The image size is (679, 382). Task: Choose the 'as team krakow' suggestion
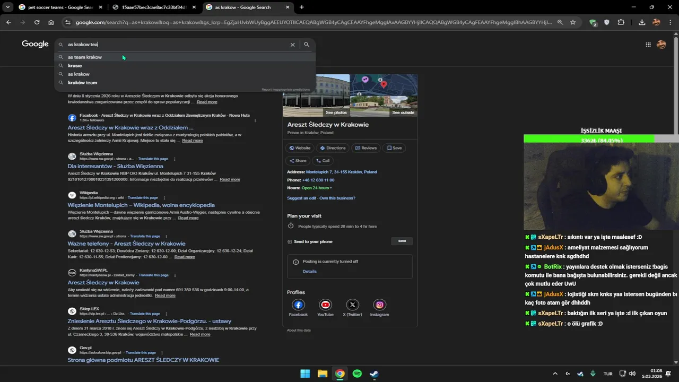185,57
